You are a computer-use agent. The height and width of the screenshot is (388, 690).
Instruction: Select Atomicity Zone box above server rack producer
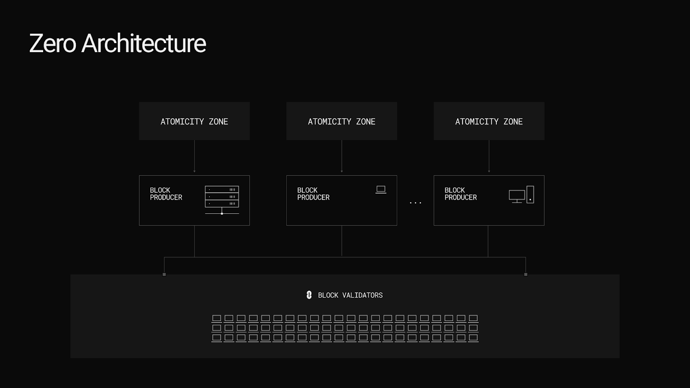coord(194,121)
